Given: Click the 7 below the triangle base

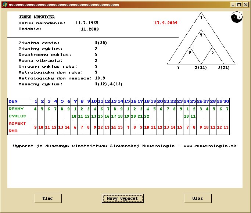Looking at the screenshot, I should click(x=179, y=67).
